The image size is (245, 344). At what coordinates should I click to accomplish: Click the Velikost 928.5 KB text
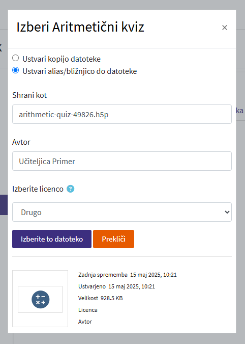pos(101,298)
